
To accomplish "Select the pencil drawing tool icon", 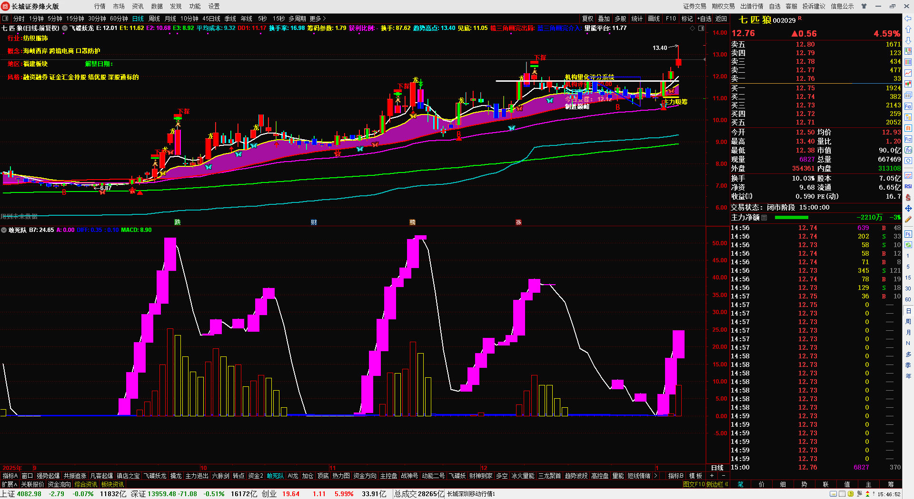I will pos(908,219).
